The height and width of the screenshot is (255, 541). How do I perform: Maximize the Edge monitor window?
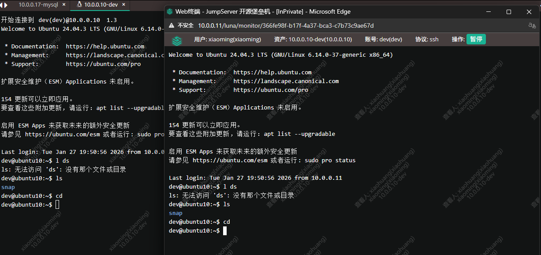pos(509,12)
